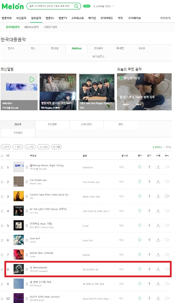This screenshot has width=175, height=303.
Task: Expand the real-time ranking dropdown arrow
Action: [113, 6]
